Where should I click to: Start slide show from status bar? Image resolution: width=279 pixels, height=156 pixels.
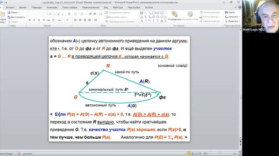[x=200, y=153]
